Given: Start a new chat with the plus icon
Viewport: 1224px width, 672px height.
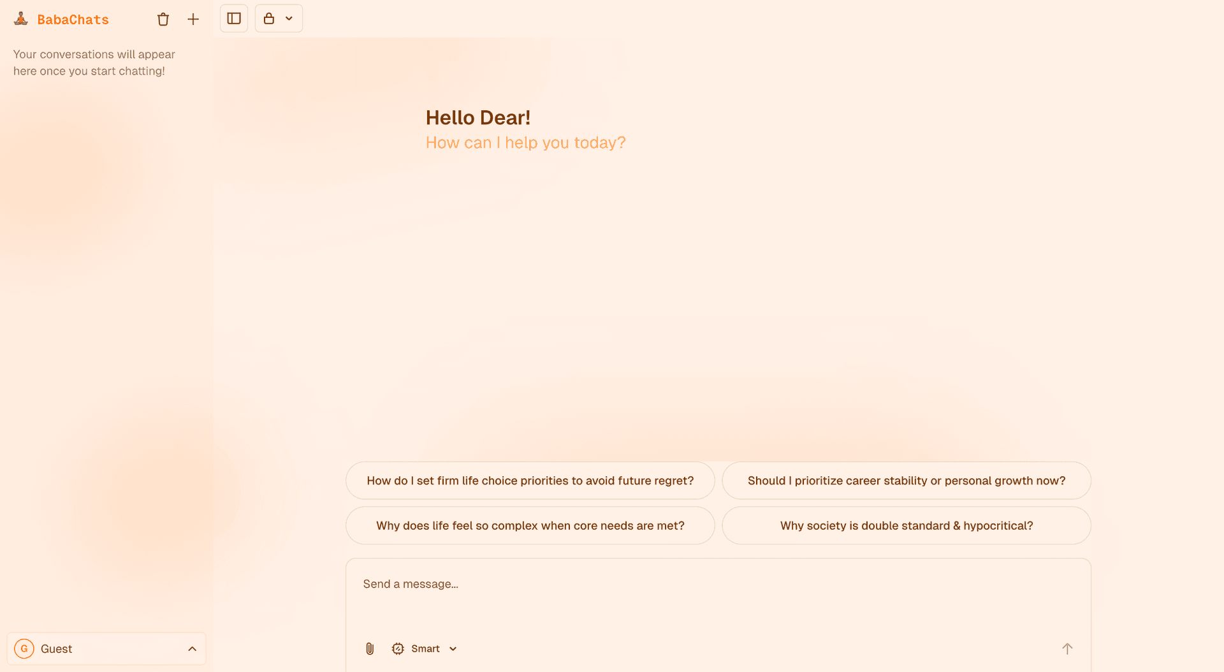Looking at the screenshot, I should coord(193,20).
